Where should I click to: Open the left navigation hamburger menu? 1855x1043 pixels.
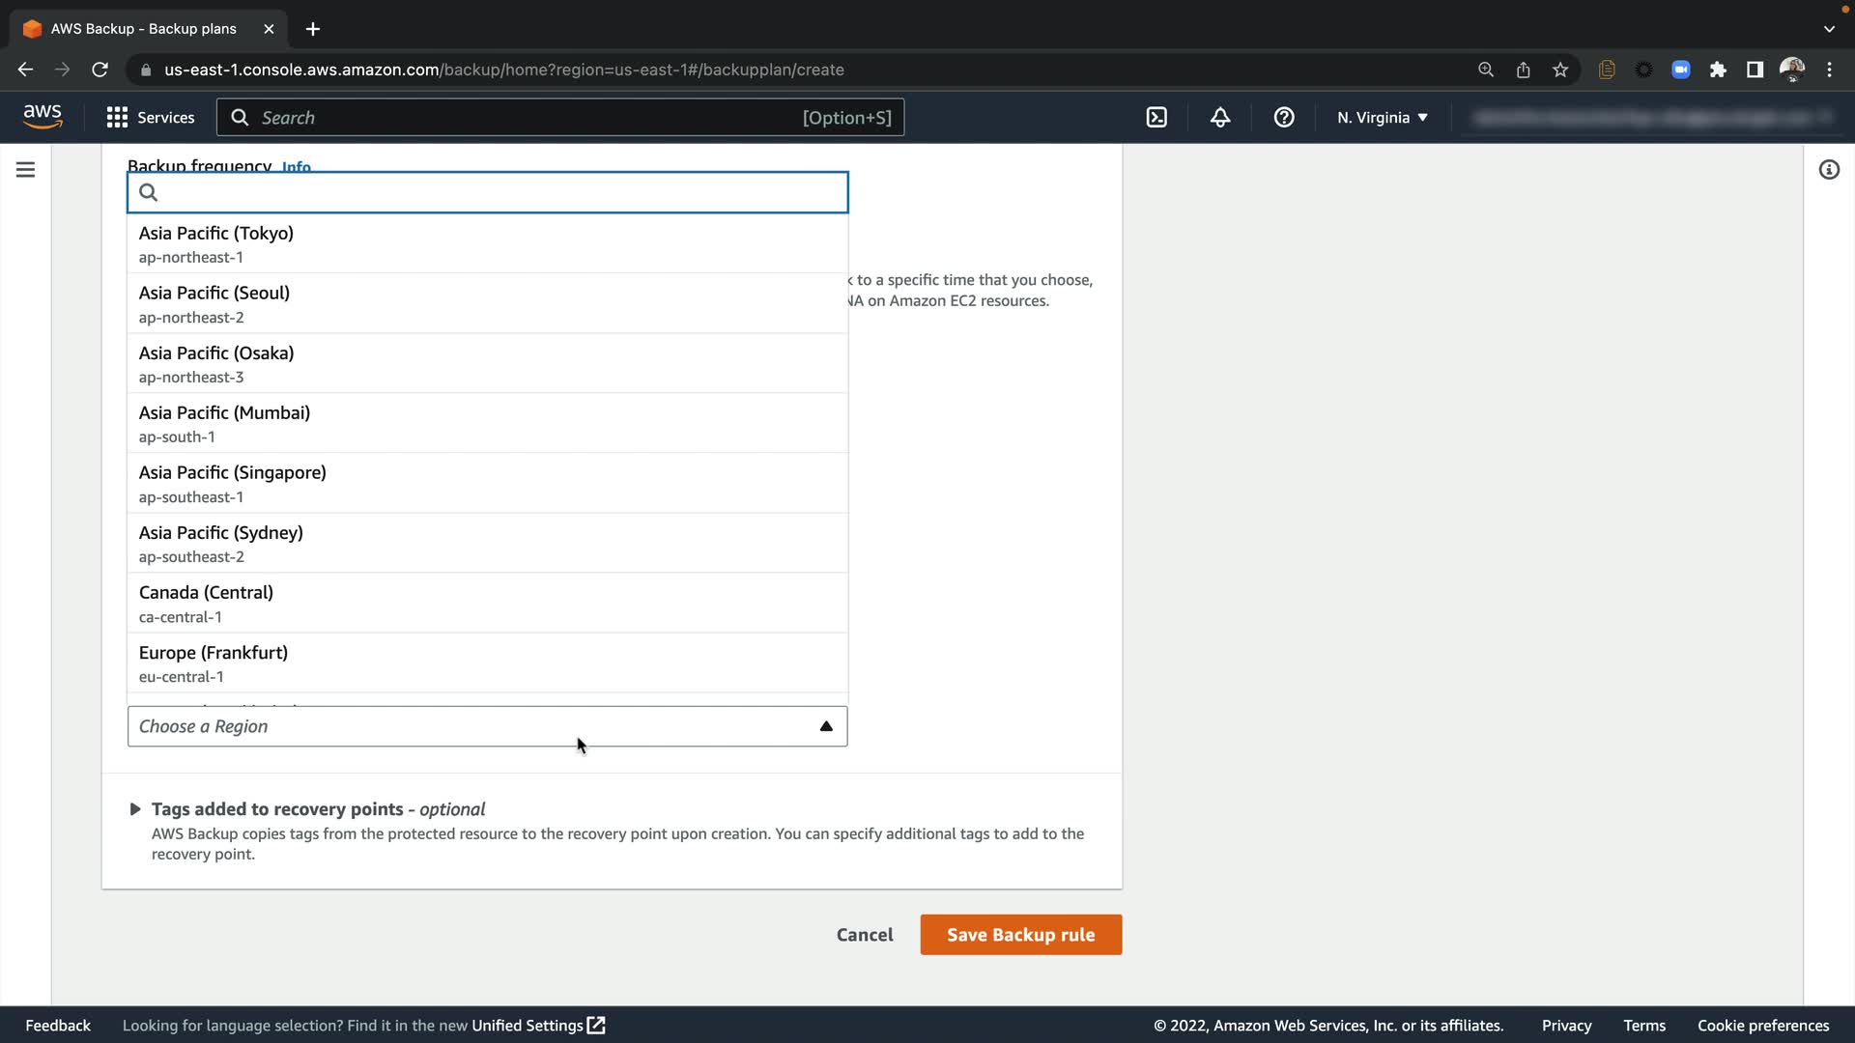[x=26, y=170]
